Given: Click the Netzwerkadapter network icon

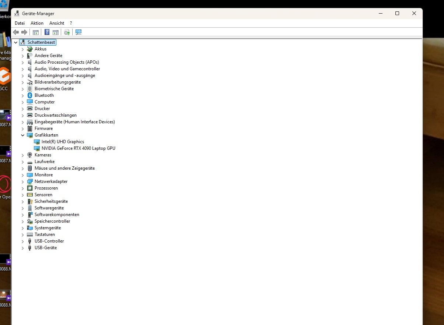Looking at the screenshot, I should [30, 181].
